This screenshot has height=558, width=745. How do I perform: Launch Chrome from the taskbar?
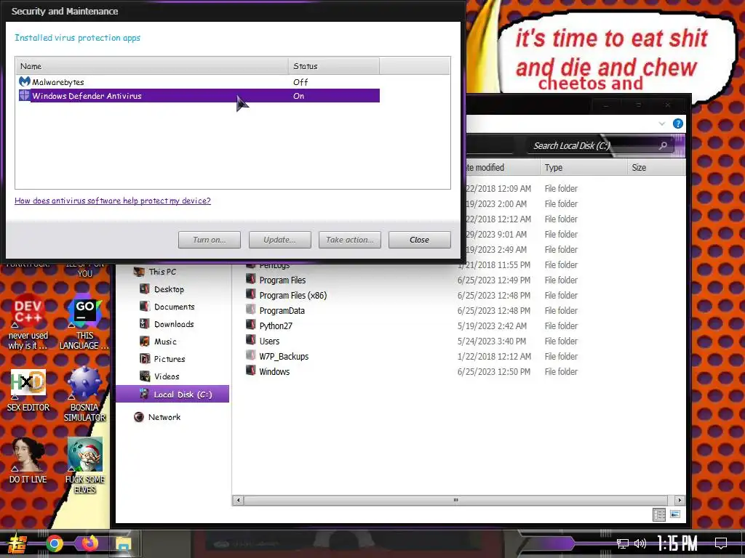tap(55, 543)
